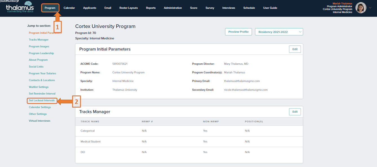Open the Residency 2021-2022 season dropdown
The image size is (377, 167).
279,32
